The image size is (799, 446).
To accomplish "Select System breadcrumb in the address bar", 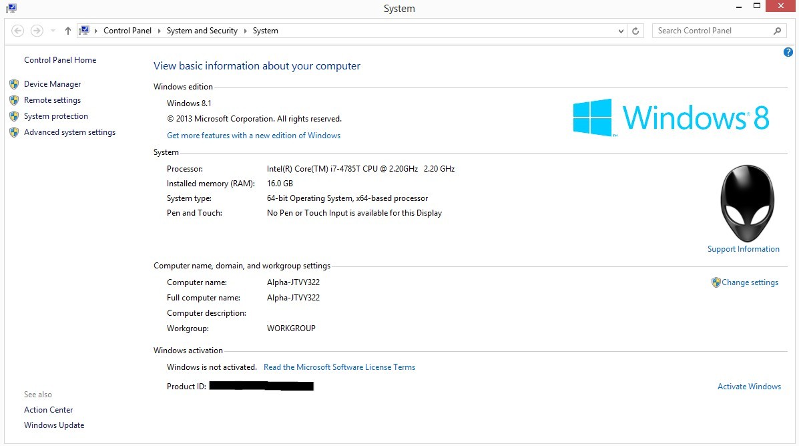I will (266, 31).
